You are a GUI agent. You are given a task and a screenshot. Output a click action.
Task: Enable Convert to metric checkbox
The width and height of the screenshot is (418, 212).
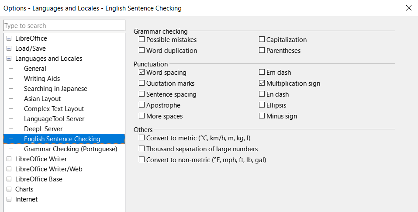pos(142,138)
